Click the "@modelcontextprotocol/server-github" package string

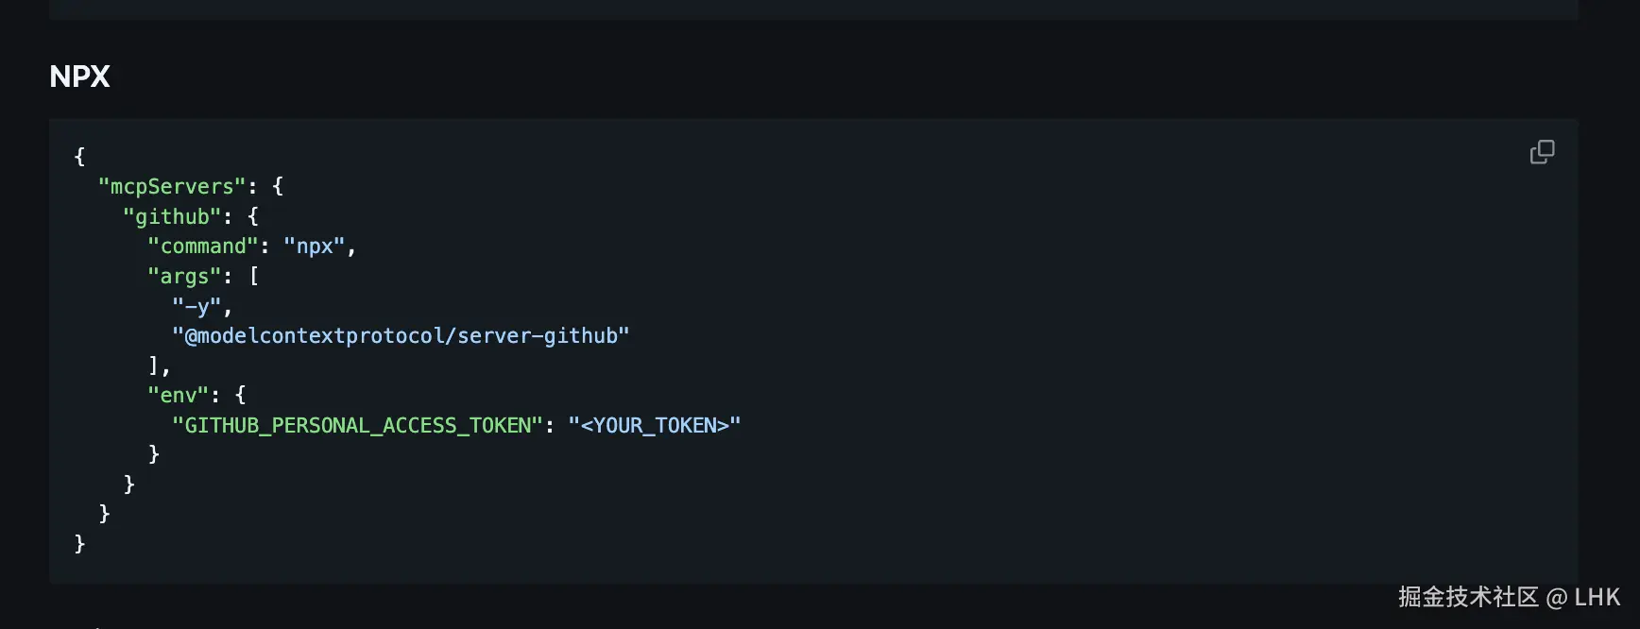[x=401, y=336]
